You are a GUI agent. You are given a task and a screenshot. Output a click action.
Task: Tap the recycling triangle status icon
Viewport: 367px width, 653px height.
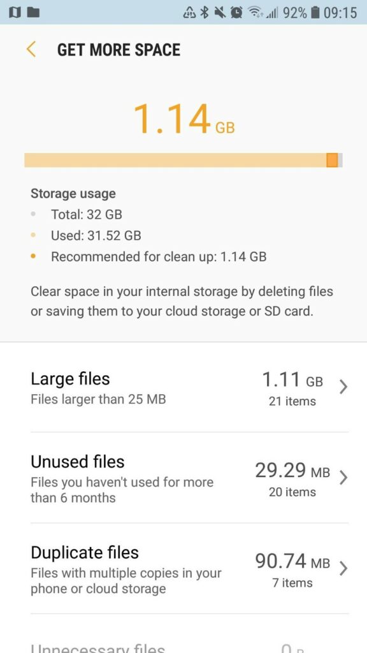click(189, 13)
